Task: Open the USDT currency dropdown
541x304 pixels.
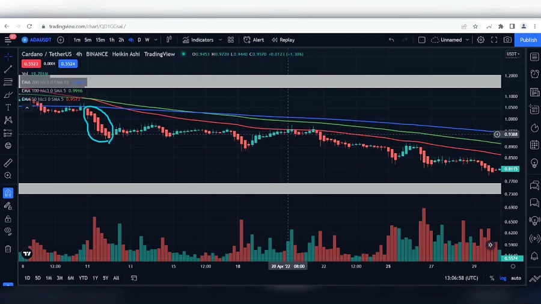Action: [x=512, y=54]
